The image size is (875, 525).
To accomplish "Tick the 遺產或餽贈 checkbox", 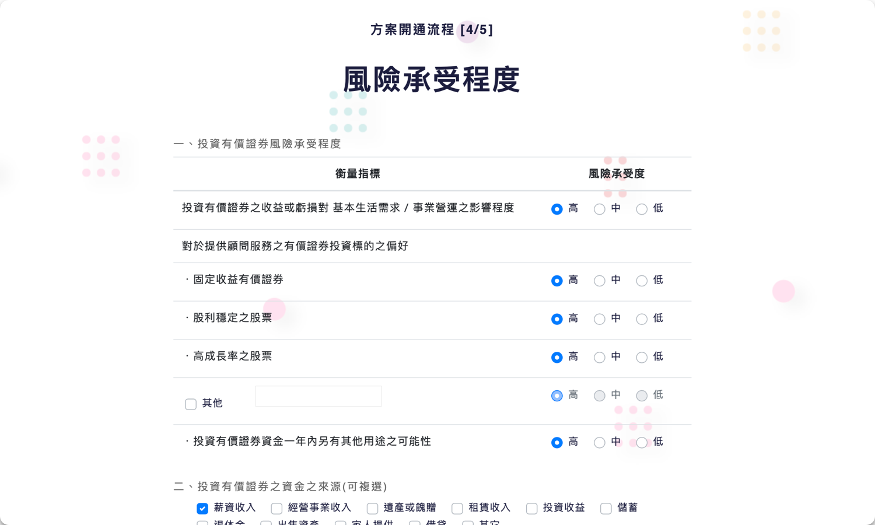I will coord(372,509).
